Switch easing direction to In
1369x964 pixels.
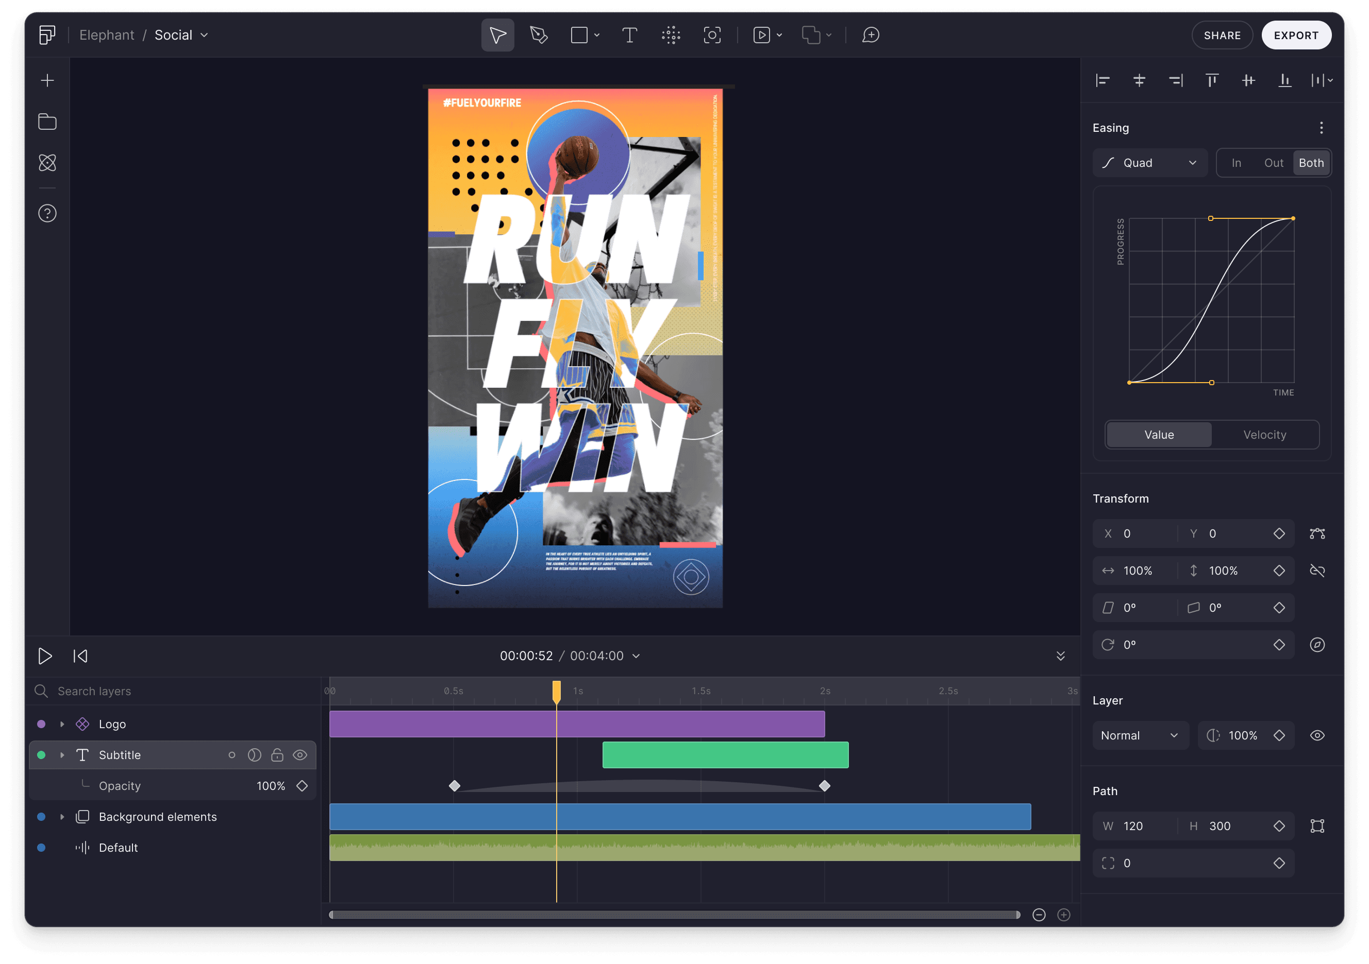tap(1236, 162)
